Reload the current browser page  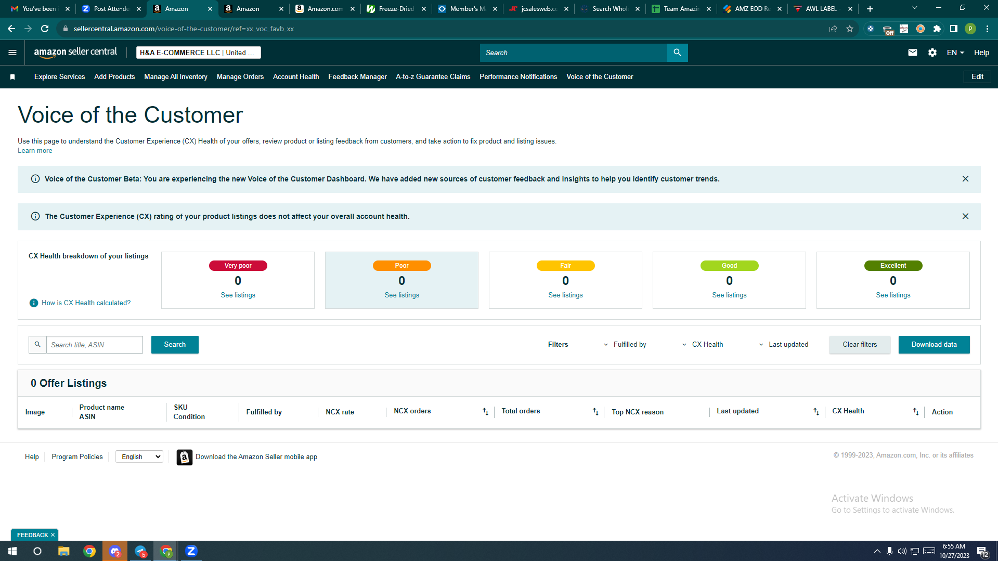pyautogui.click(x=45, y=29)
